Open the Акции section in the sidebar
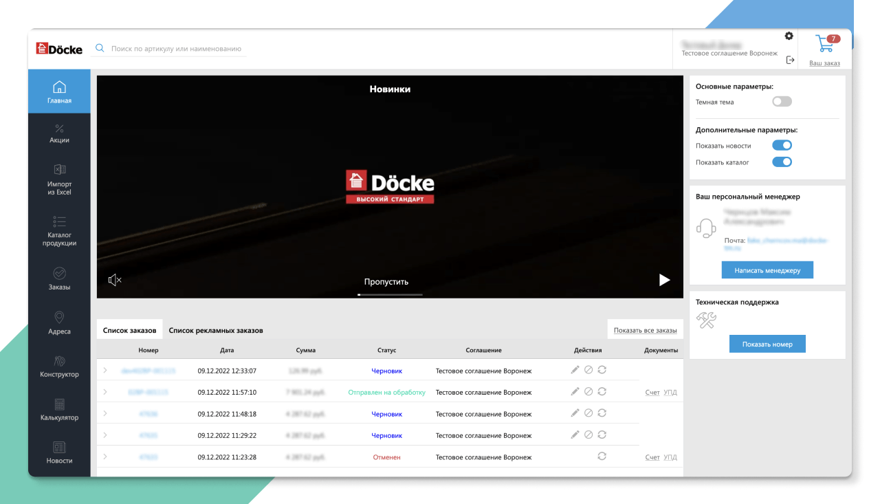Screen dimensions: 880x504 [59, 133]
